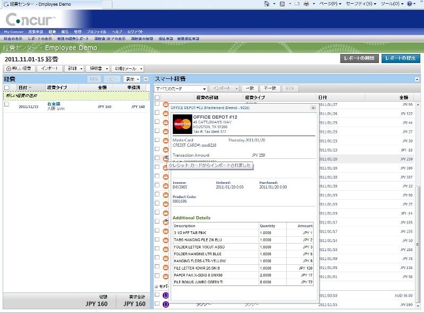
Task: Click the card icon in the JPY 56 row
Action: pyautogui.click(x=166, y=276)
